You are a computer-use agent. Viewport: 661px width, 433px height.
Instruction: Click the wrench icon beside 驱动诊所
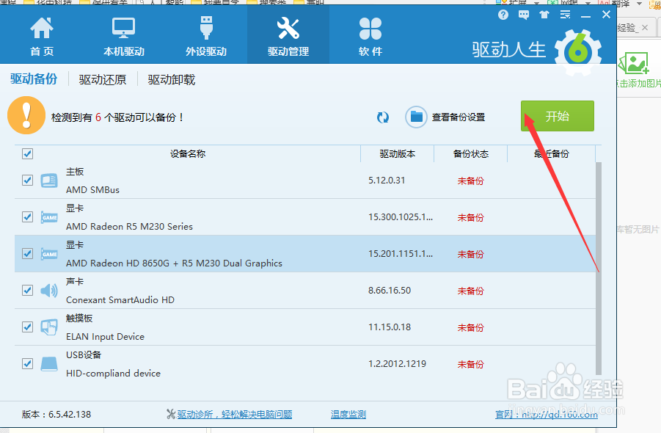[x=171, y=415]
